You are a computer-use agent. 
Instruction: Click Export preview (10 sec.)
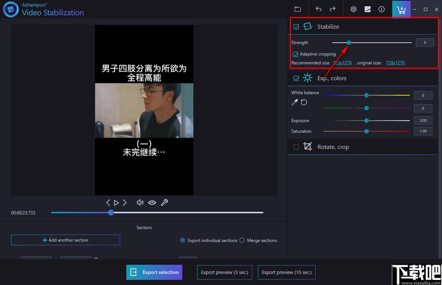pyautogui.click(x=287, y=272)
